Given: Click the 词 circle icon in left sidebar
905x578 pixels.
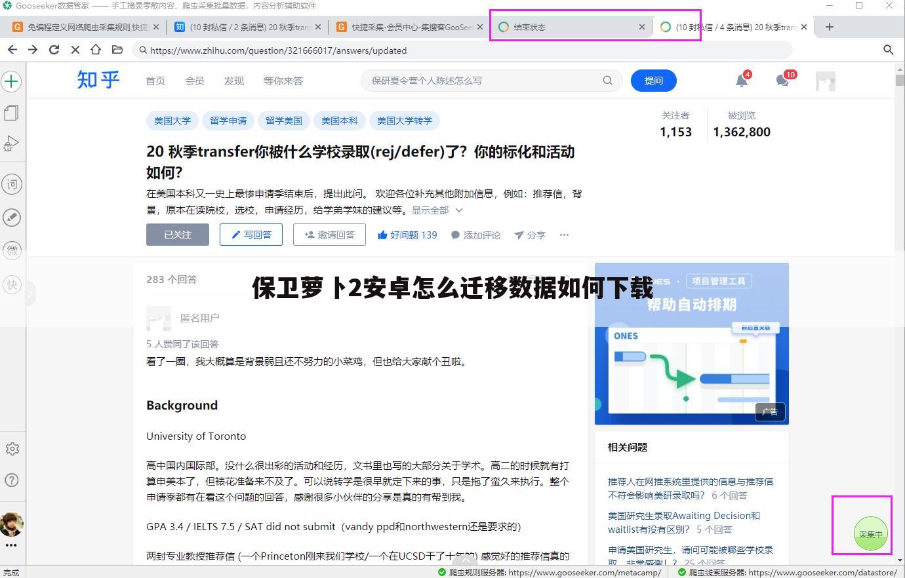Looking at the screenshot, I should [x=11, y=184].
